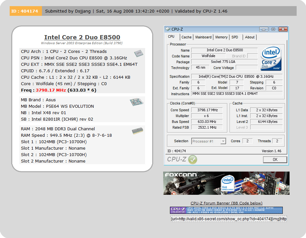The width and height of the screenshot is (306, 238).
Task: Open the CPU-Z Forum Banner link
Action: (x=226, y=203)
